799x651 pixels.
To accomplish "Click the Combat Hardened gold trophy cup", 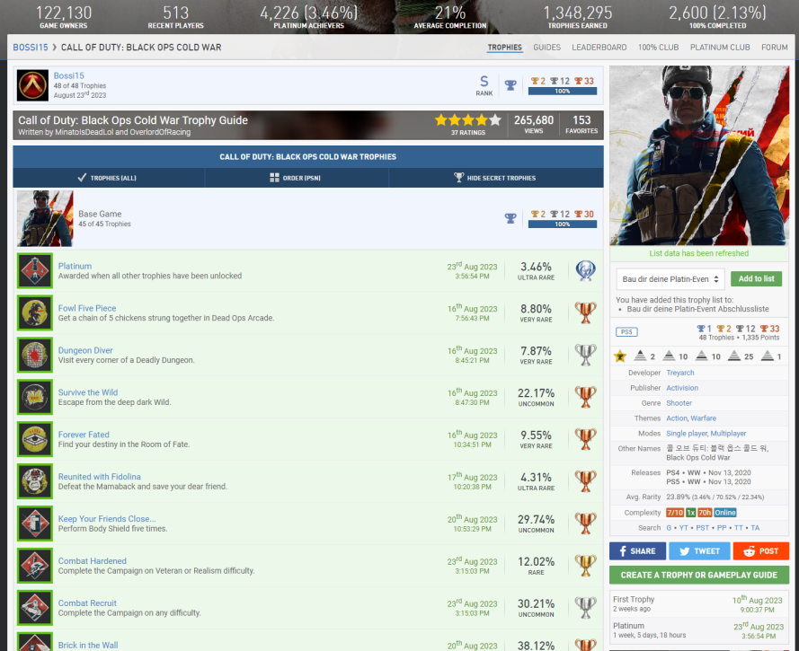I will tap(585, 567).
